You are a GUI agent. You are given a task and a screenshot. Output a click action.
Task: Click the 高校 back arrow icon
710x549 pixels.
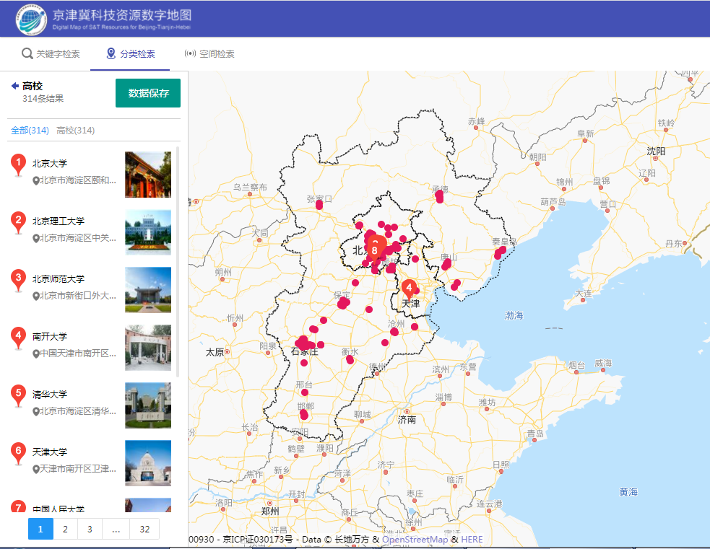[x=15, y=85]
